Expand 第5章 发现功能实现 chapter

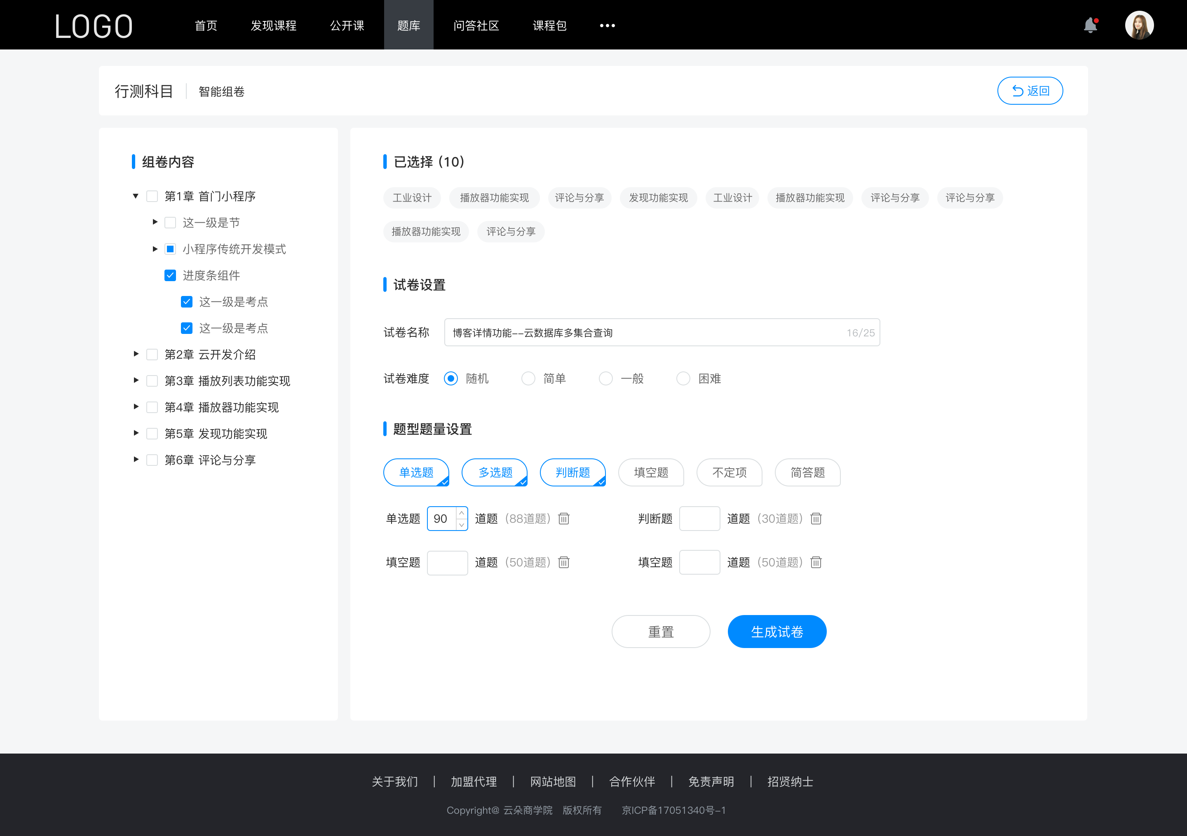(135, 433)
